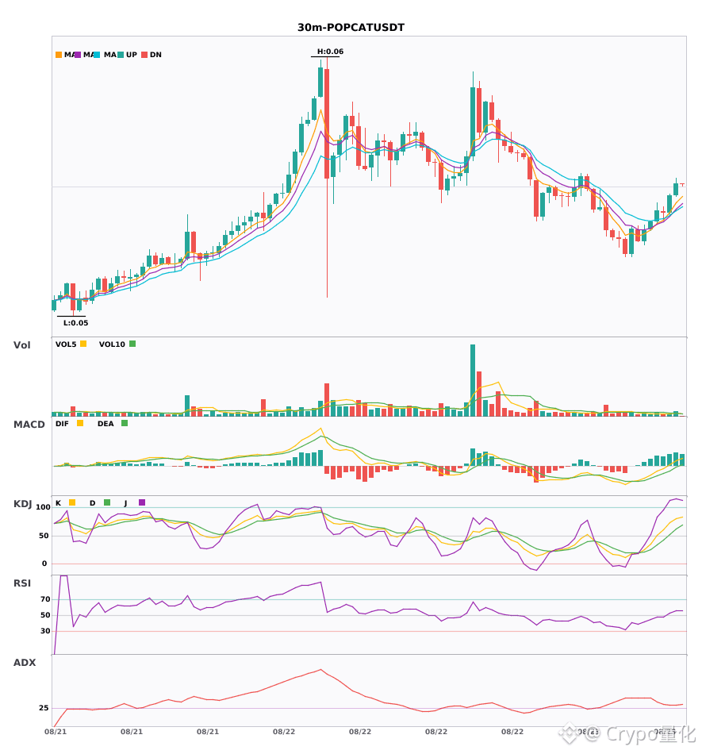Toggle the red DN legend marker

coord(144,55)
